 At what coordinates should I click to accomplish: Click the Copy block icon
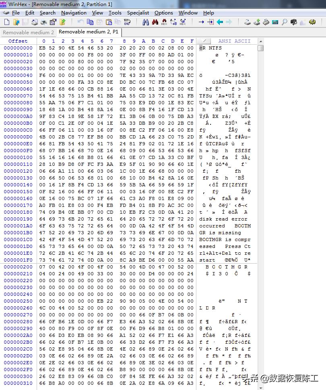tap(90, 22)
